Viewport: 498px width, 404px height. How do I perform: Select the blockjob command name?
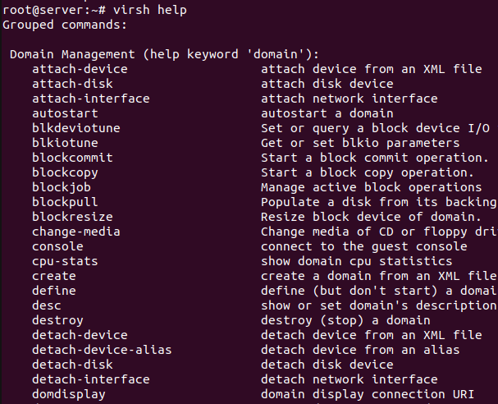(x=62, y=187)
